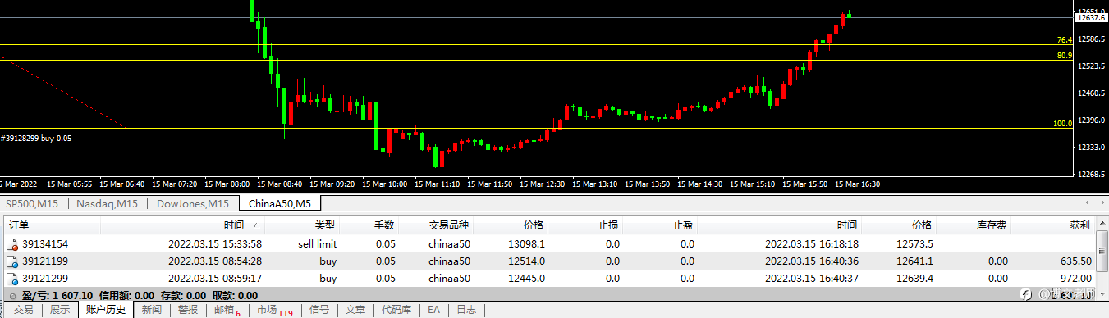1109x318 pixels.
Task: Click order icon beside 39121299
Action: click(11, 279)
